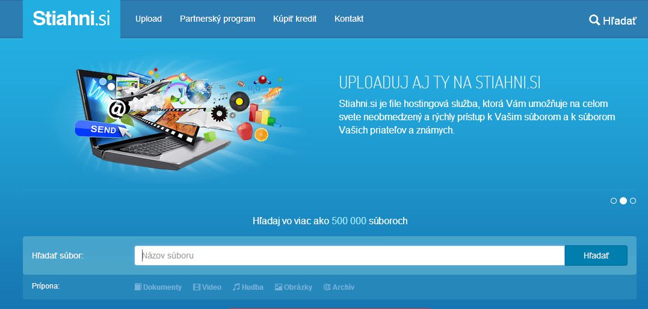The image size is (648, 309).
Task: Click the magnifying glass search icon
Action: 594,20
